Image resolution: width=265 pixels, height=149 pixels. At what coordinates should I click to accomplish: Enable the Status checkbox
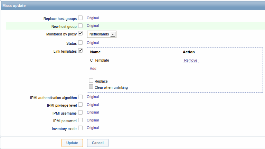click(x=80, y=42)
